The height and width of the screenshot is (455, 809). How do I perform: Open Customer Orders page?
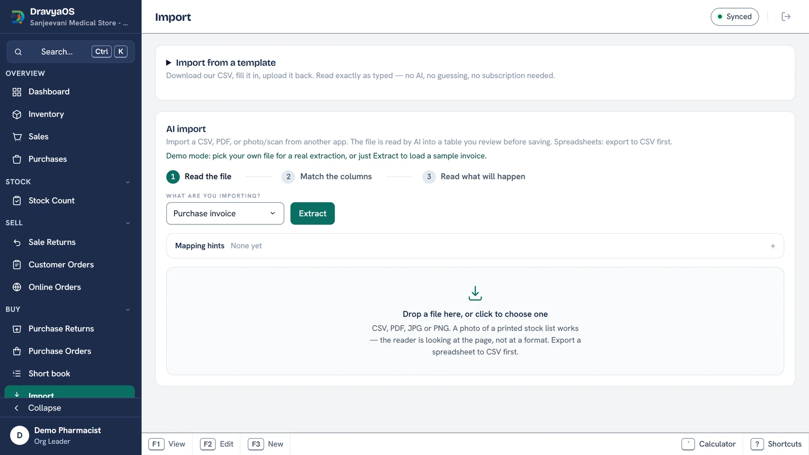[x=70, y=264]
